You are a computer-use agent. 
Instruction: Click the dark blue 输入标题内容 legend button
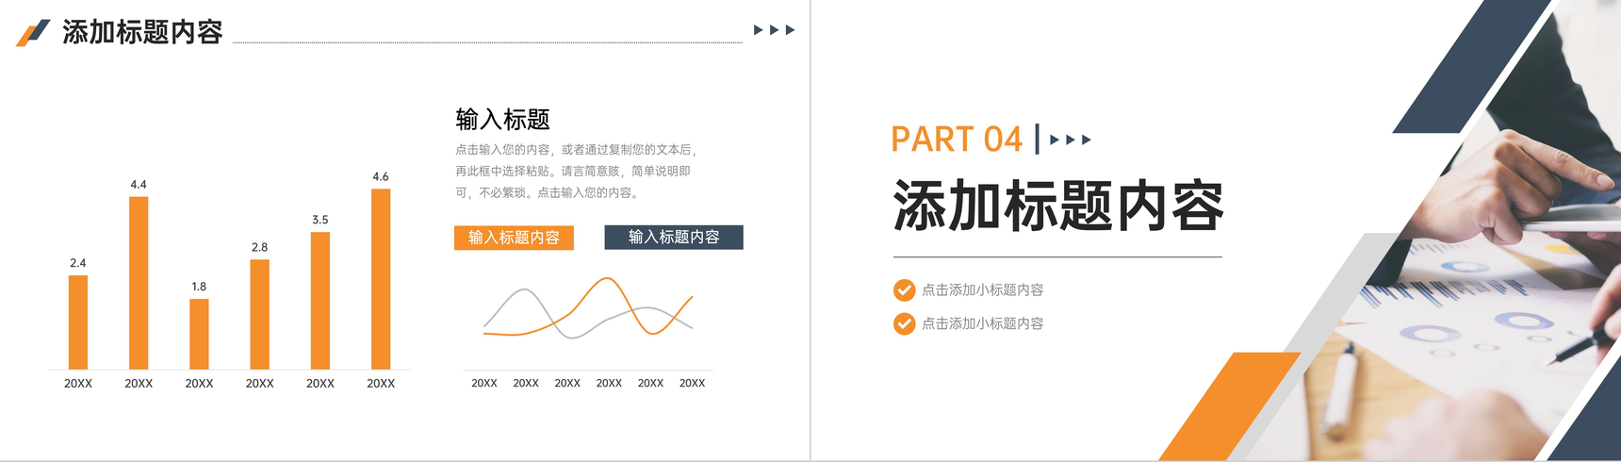[674, 237]
